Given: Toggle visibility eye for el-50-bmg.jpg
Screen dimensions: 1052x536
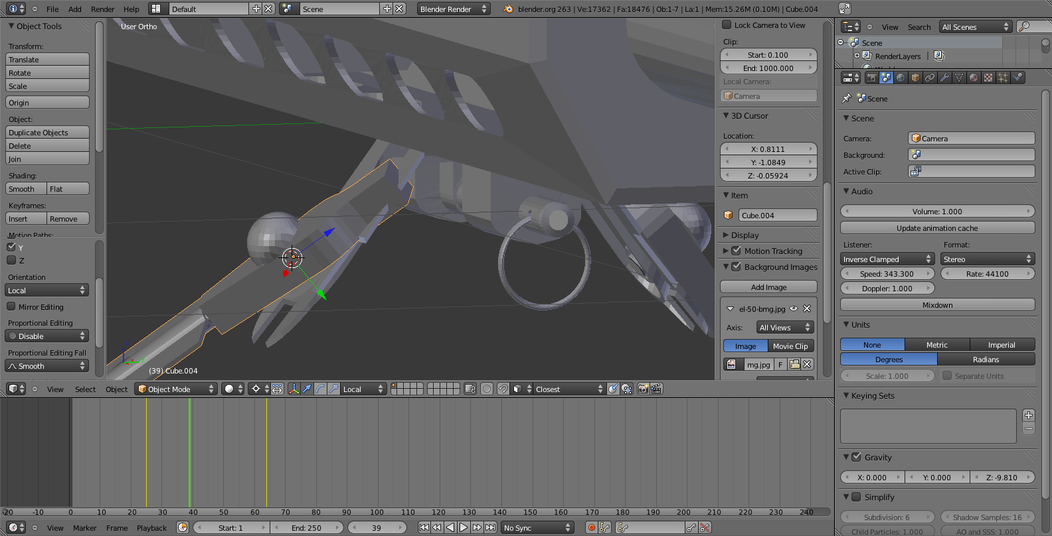Looking at the screenshot, I should [794, 308].
